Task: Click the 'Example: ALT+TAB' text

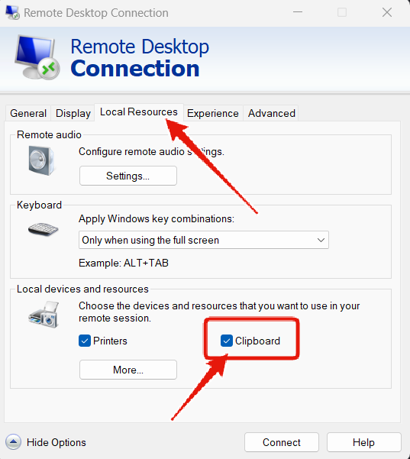Action: pos(124,263)
